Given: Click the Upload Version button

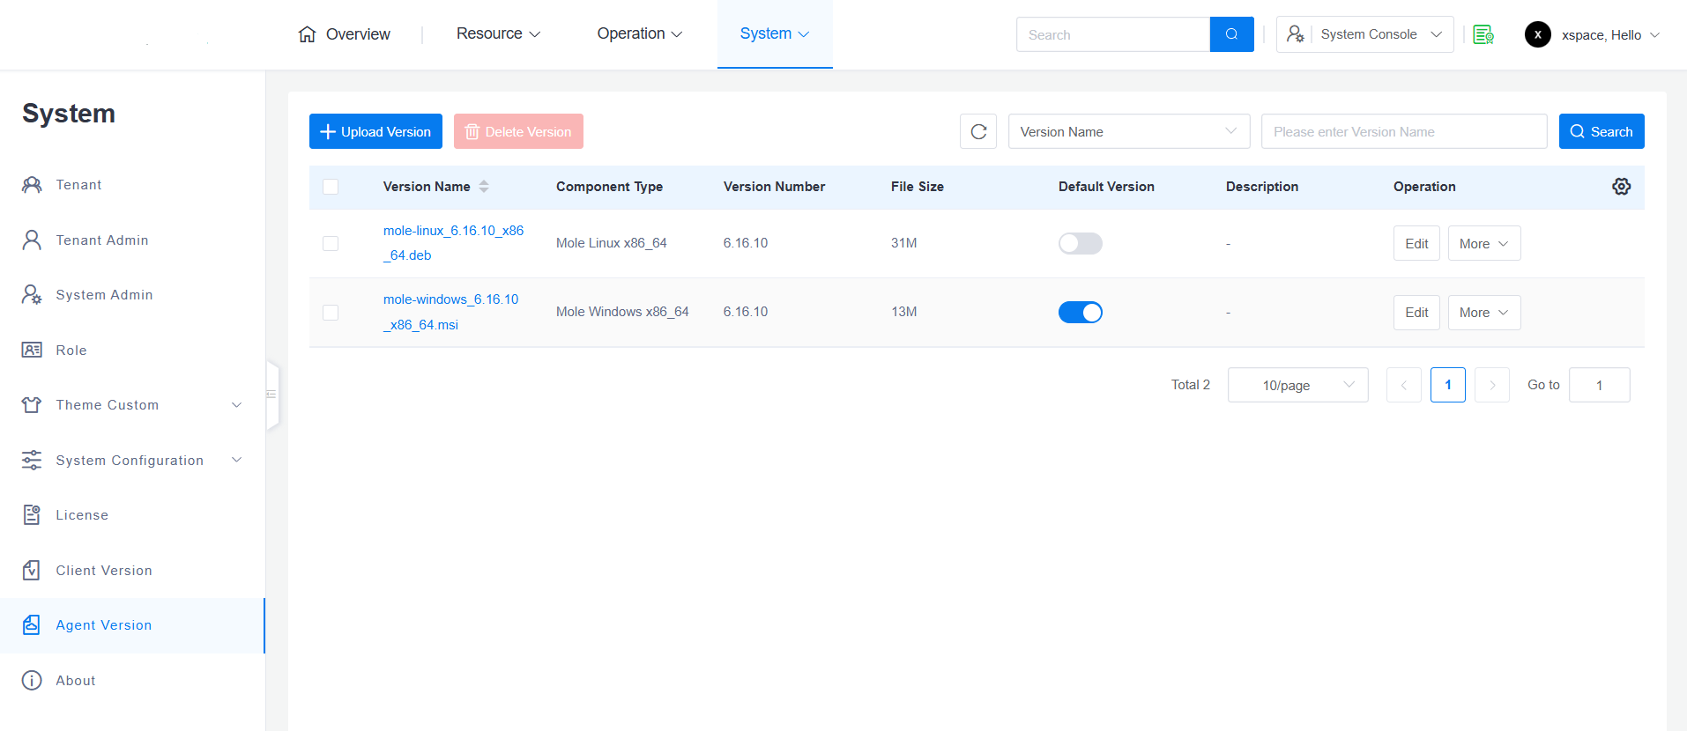Looking at the screenshot, I should point(375,131).
